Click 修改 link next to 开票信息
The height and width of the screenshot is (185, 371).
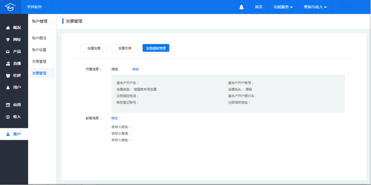[136, 69]
